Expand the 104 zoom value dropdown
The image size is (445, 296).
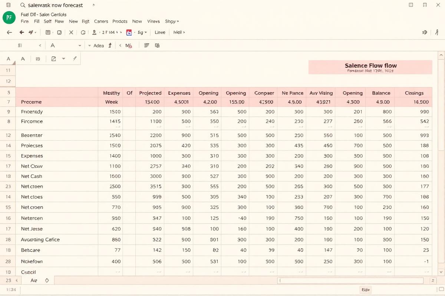(x=120, y=33)
